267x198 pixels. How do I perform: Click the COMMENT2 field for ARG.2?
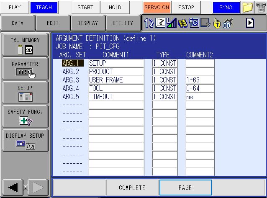pyautogui.click(x=200, y=72)
